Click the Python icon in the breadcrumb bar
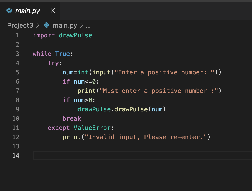252x191 pixels. 46,25
